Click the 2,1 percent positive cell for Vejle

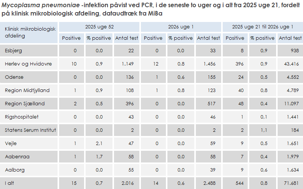click(99, 144)
